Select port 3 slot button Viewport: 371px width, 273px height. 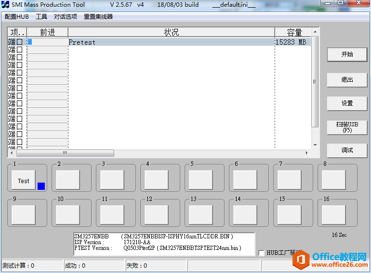112,180
